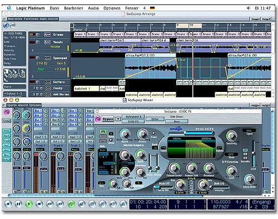
Task: Open the Optionen menu in menu bar
Action: click(112, 8)
